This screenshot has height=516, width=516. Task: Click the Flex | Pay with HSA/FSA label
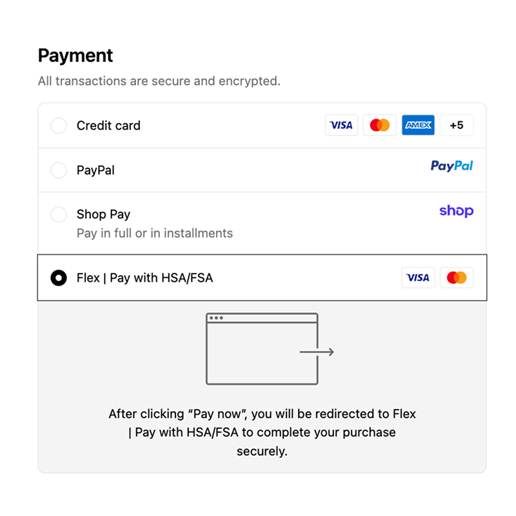tap(144, 278)
